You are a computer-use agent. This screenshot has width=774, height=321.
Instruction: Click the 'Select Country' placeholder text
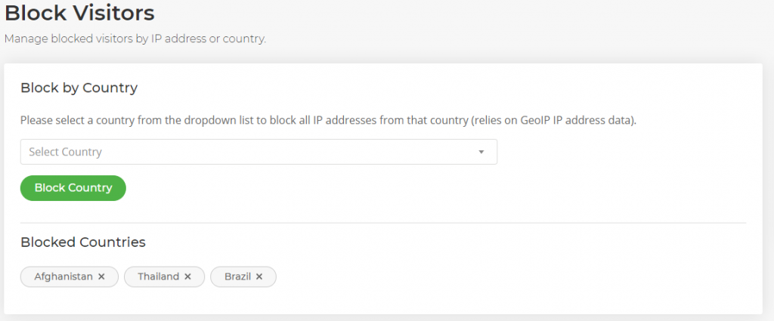(x=65, y=152)
